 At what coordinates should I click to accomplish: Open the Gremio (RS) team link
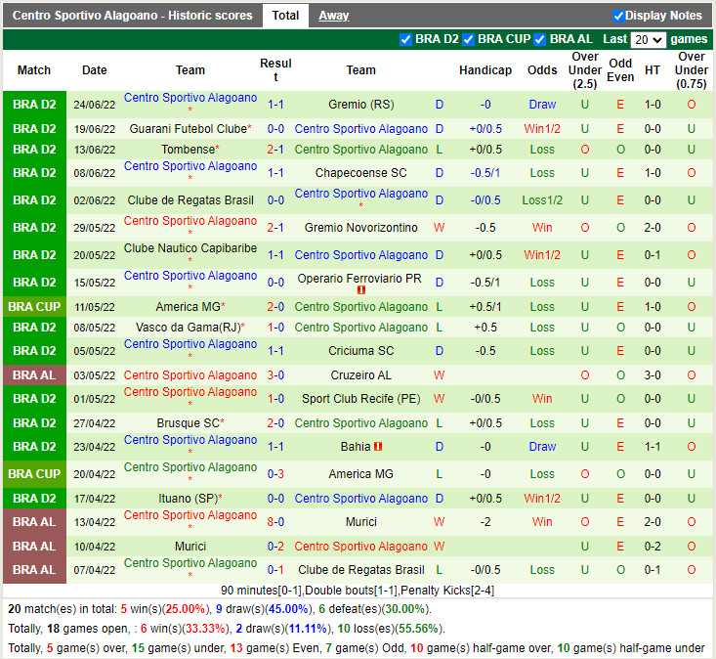tap(360, 105)
